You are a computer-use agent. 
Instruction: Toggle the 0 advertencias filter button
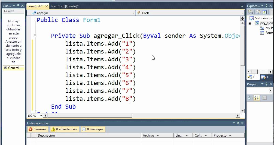(x=65, y=129)
